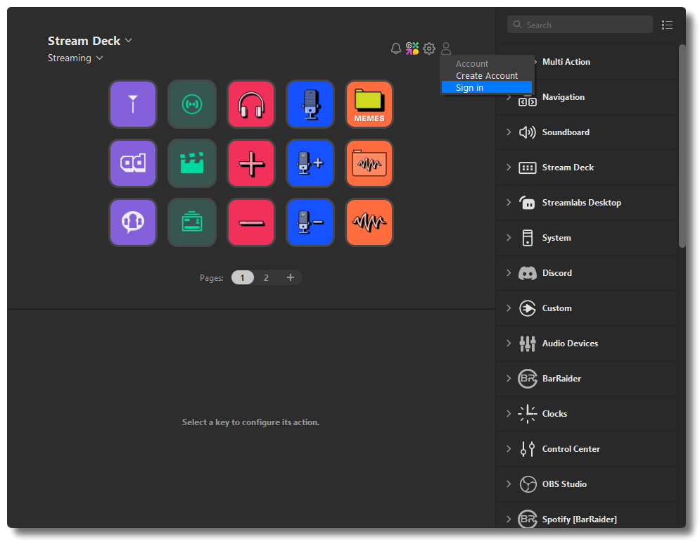Click the Stream Deck keypad icon
Viewport: 700px width, 542px height.
point(527,168)
